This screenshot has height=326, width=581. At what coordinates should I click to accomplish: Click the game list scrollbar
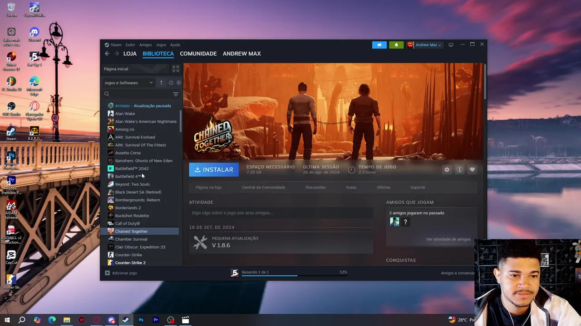pos(181,121)
